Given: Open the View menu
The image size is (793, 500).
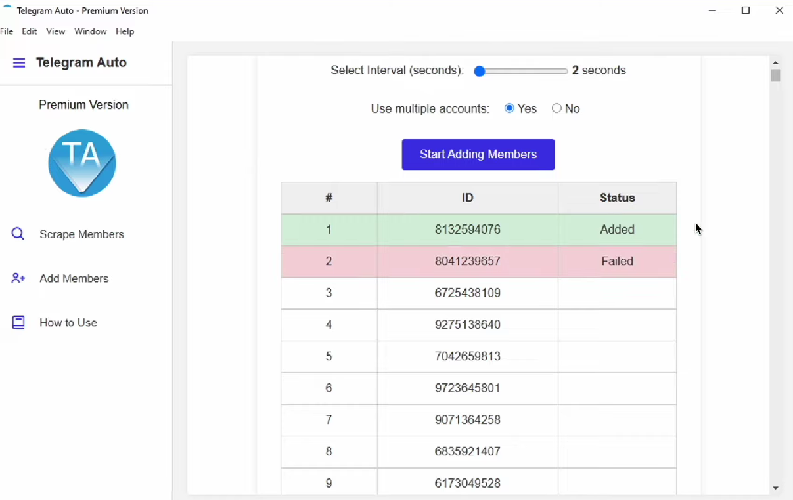Looking at the screenshot, I should (x=55, y=31).
